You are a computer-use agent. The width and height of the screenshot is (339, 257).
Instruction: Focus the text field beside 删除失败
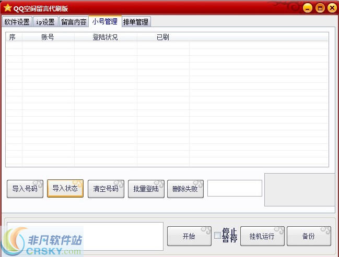tap(235, 188)
